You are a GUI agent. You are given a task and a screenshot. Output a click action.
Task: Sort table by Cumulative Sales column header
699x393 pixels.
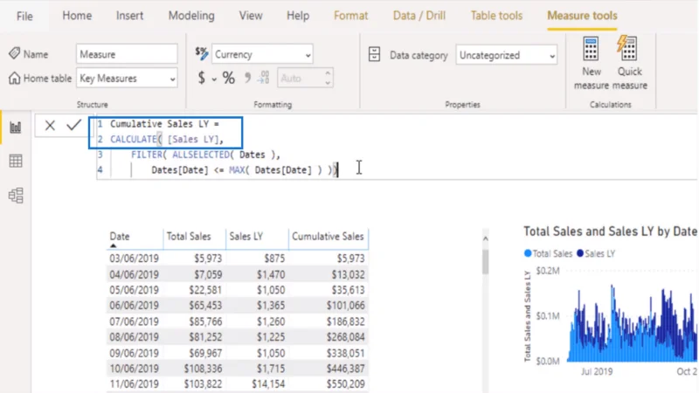click(328, 237)
